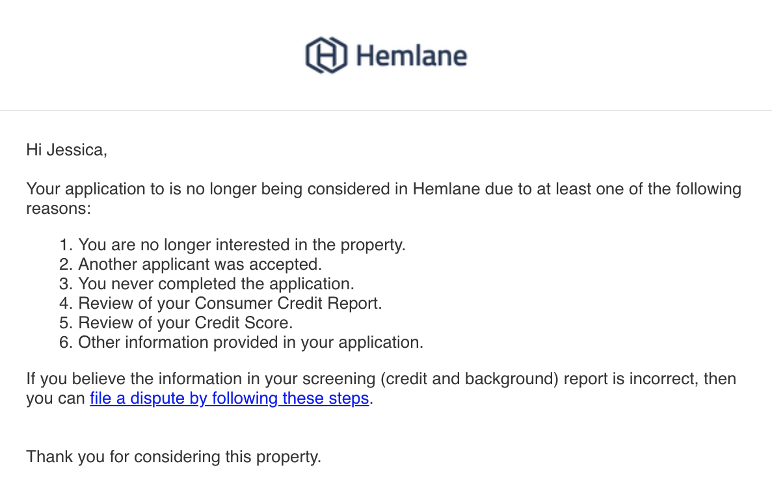Open the file a dispute link

(230, 398)
